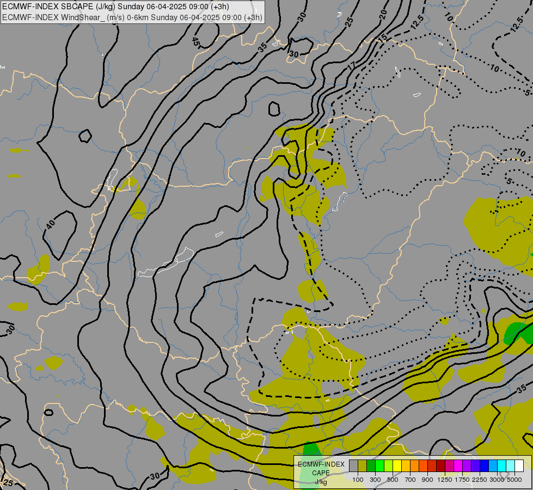Image resolution: width=533 pixels, height=490 pixels.
Task: Click the 15 contour label
Action: click(382, 37)
